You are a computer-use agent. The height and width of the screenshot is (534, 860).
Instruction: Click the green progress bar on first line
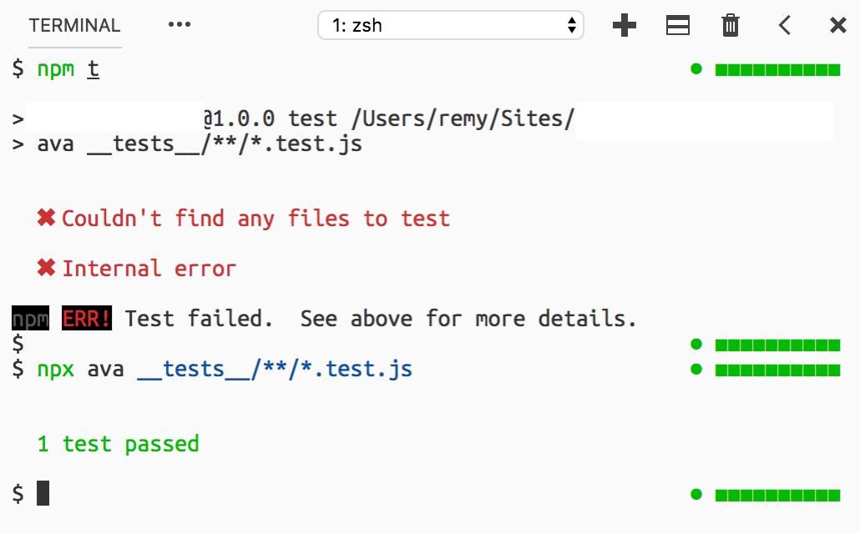point(777,69)
